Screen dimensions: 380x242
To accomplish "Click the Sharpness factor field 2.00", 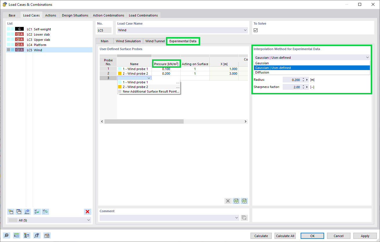I will 292,87.
